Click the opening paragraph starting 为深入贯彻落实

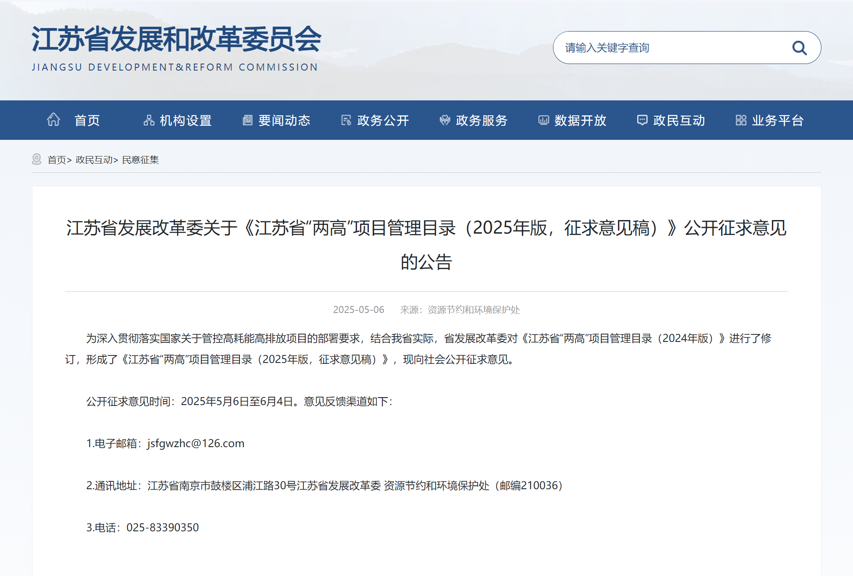tap(418, 348)
